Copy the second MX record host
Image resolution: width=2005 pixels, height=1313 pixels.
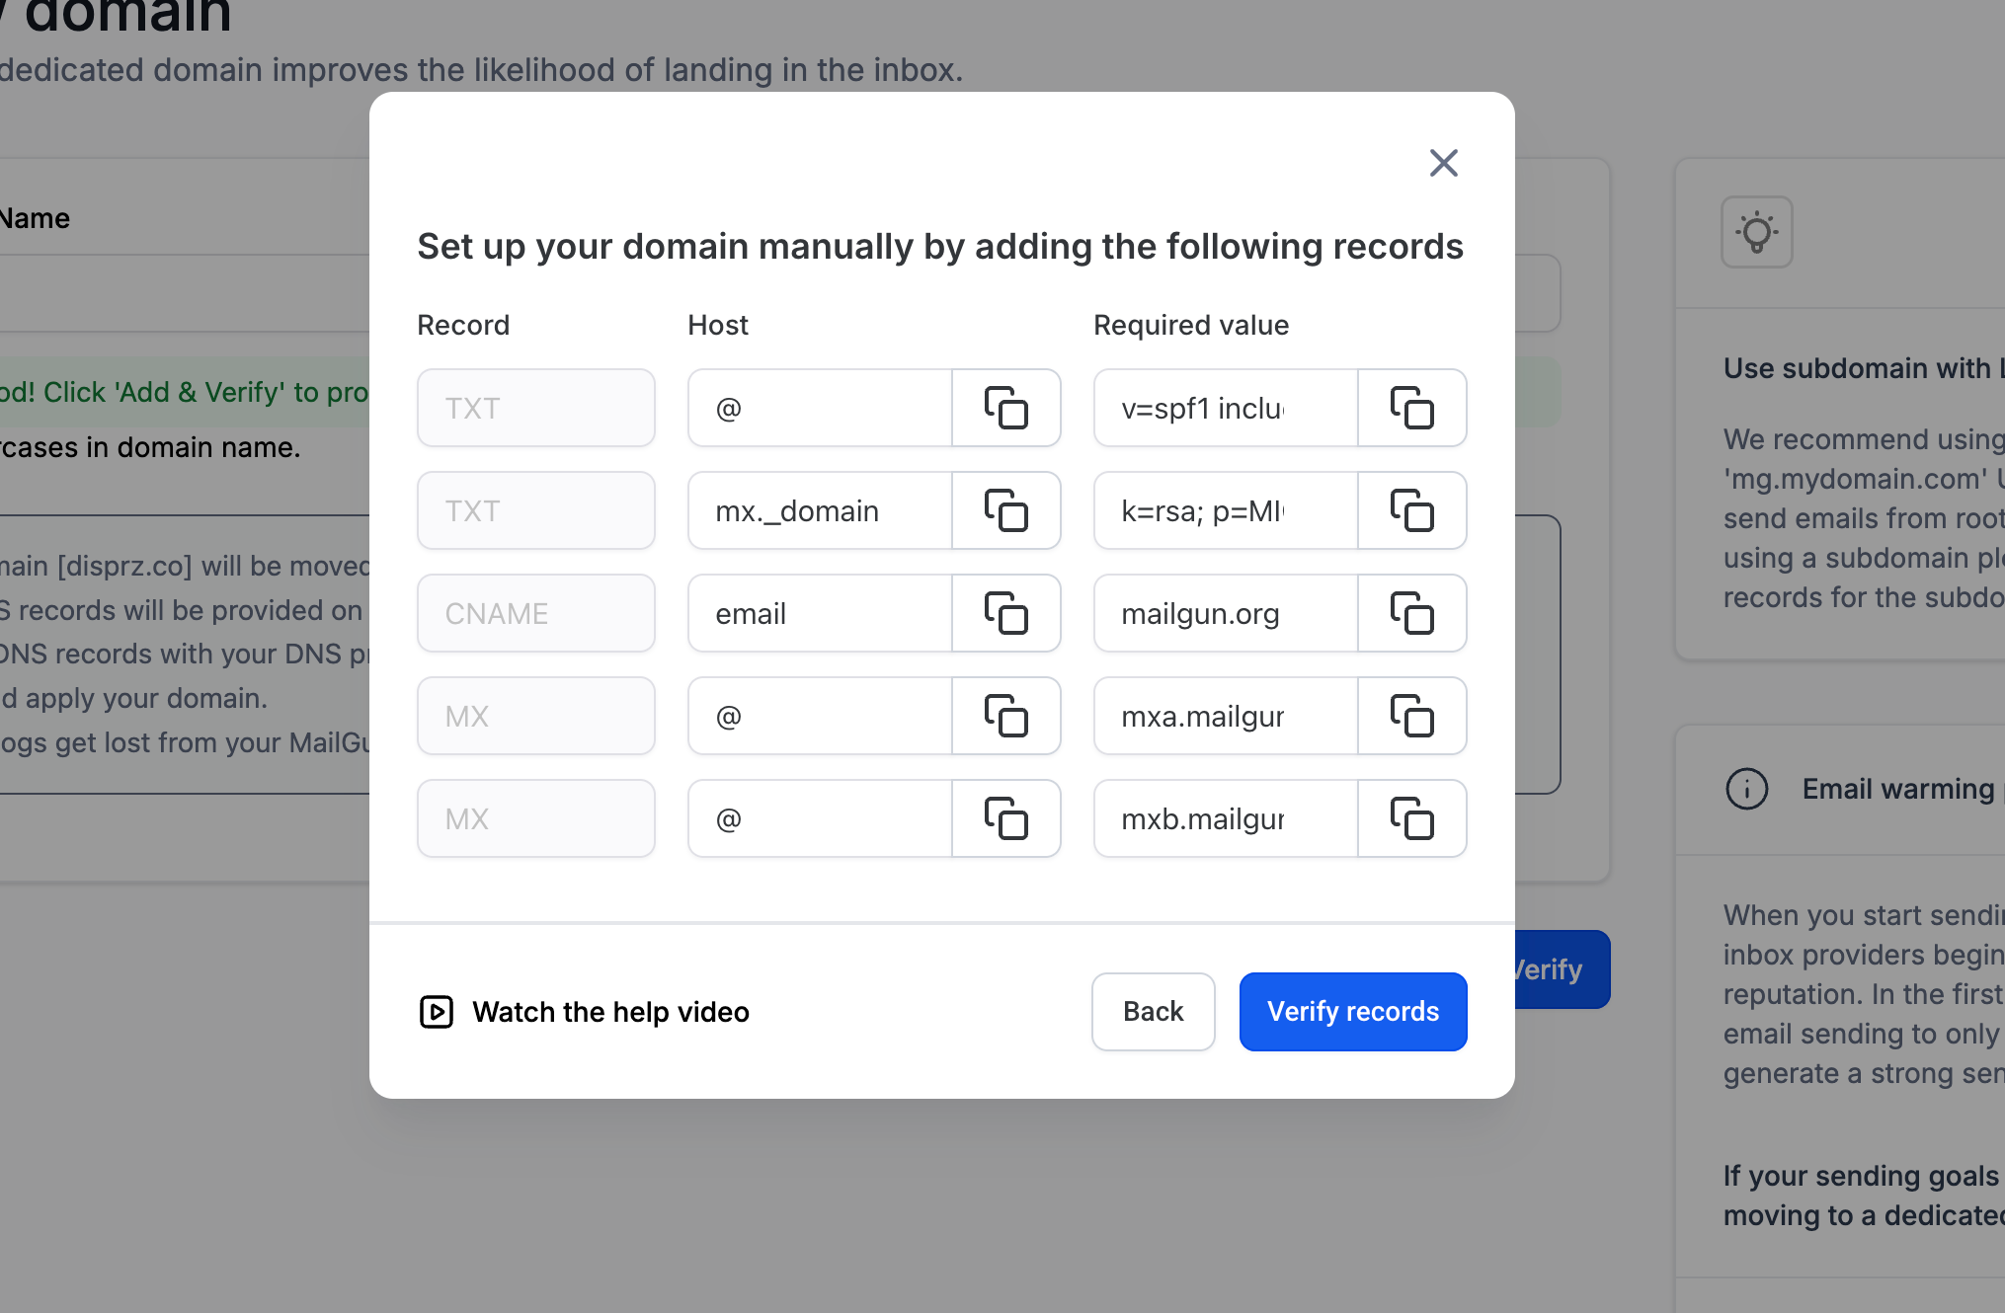1006,818
